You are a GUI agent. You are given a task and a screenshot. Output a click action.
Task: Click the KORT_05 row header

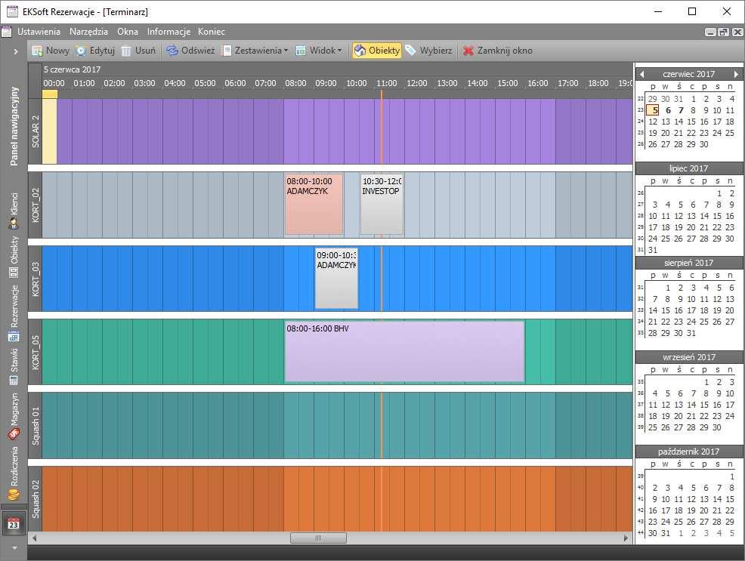(36, 352)
